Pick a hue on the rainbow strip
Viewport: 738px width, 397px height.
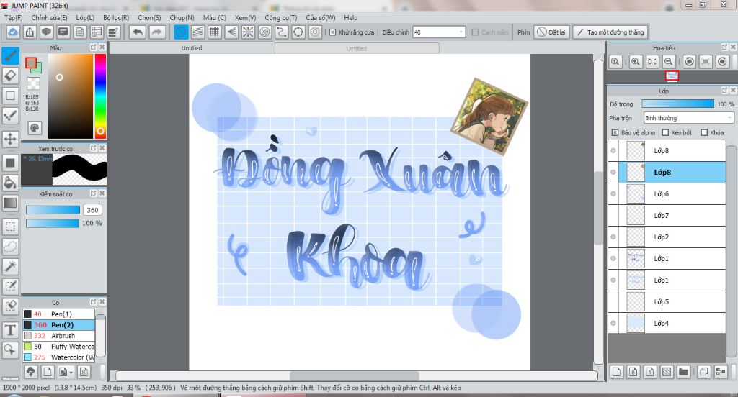(x=100, y=96)
